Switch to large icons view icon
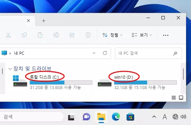Image resolution: width=191 pixels, height=125 pixels. pos(181,98)
